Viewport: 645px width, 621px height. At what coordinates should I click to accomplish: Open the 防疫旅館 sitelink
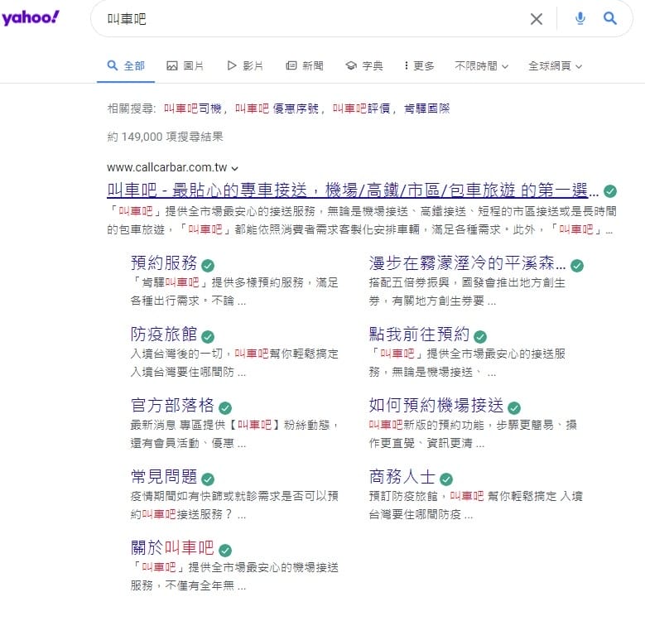tap(164, 334)
